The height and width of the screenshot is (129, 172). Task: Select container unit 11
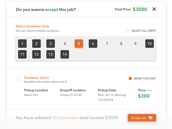pyautogui.click(x=22, y=54)
